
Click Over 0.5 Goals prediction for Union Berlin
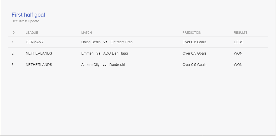(194, 42)
